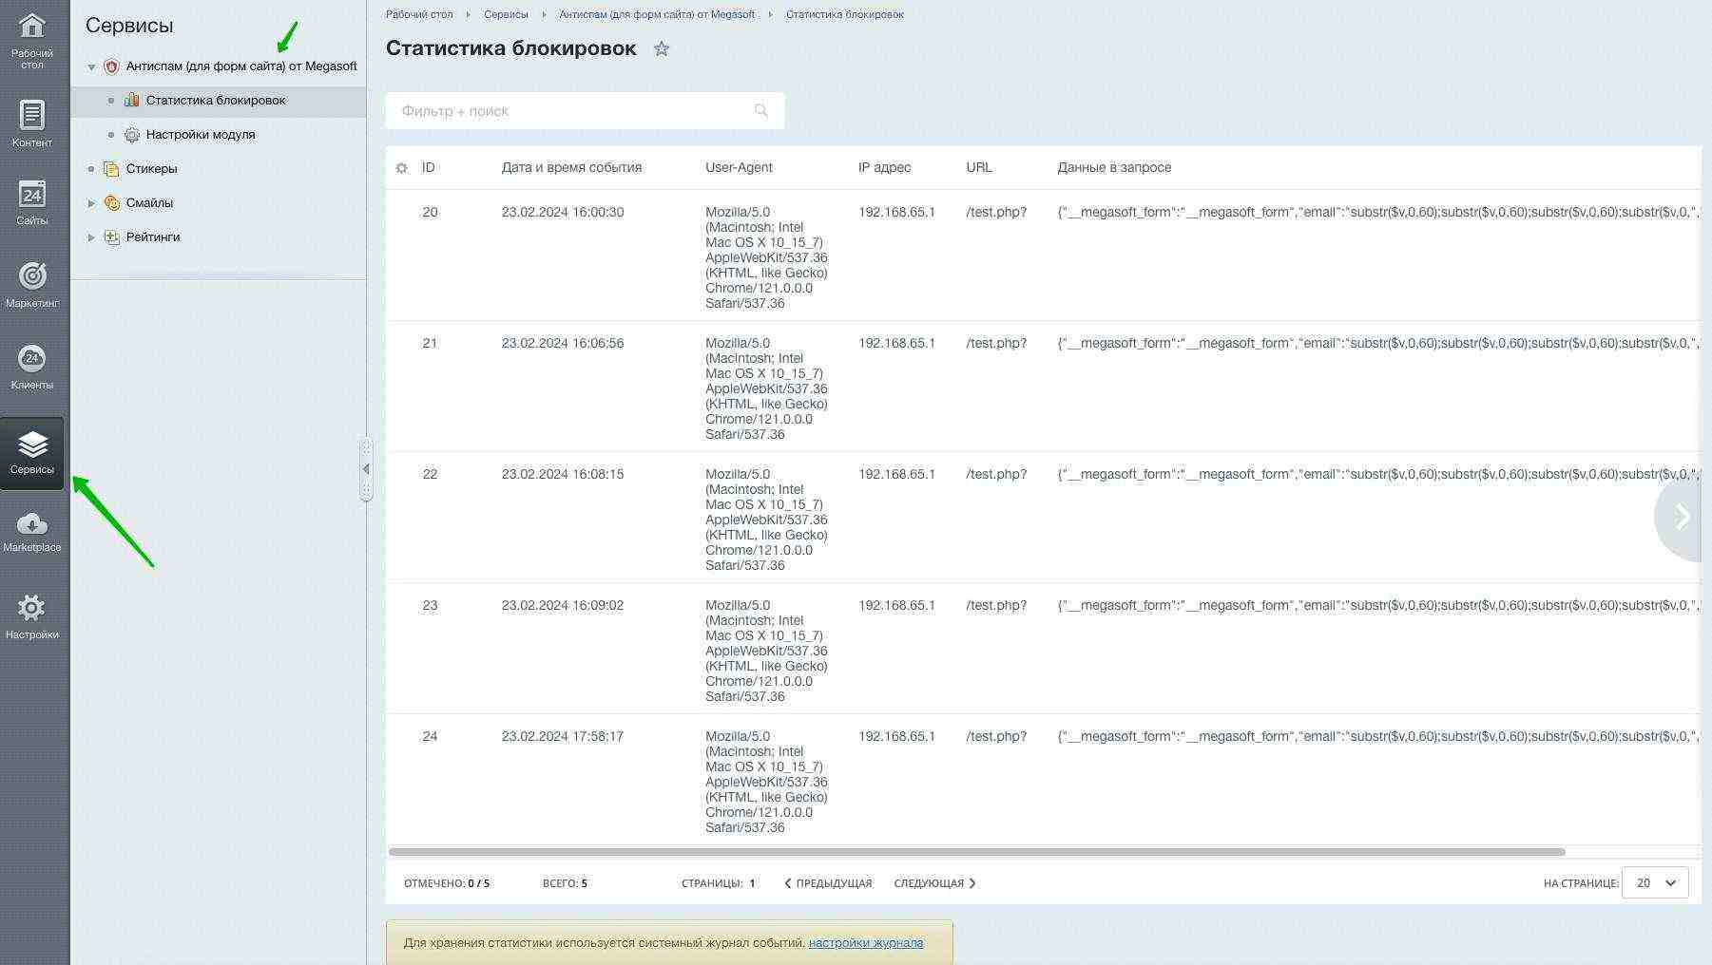
Task: Select row with ID 21
Action: click(x=1043, y=387)
